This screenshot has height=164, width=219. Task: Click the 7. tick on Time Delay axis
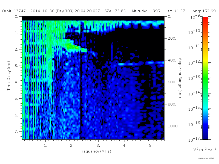coord(16,131)
